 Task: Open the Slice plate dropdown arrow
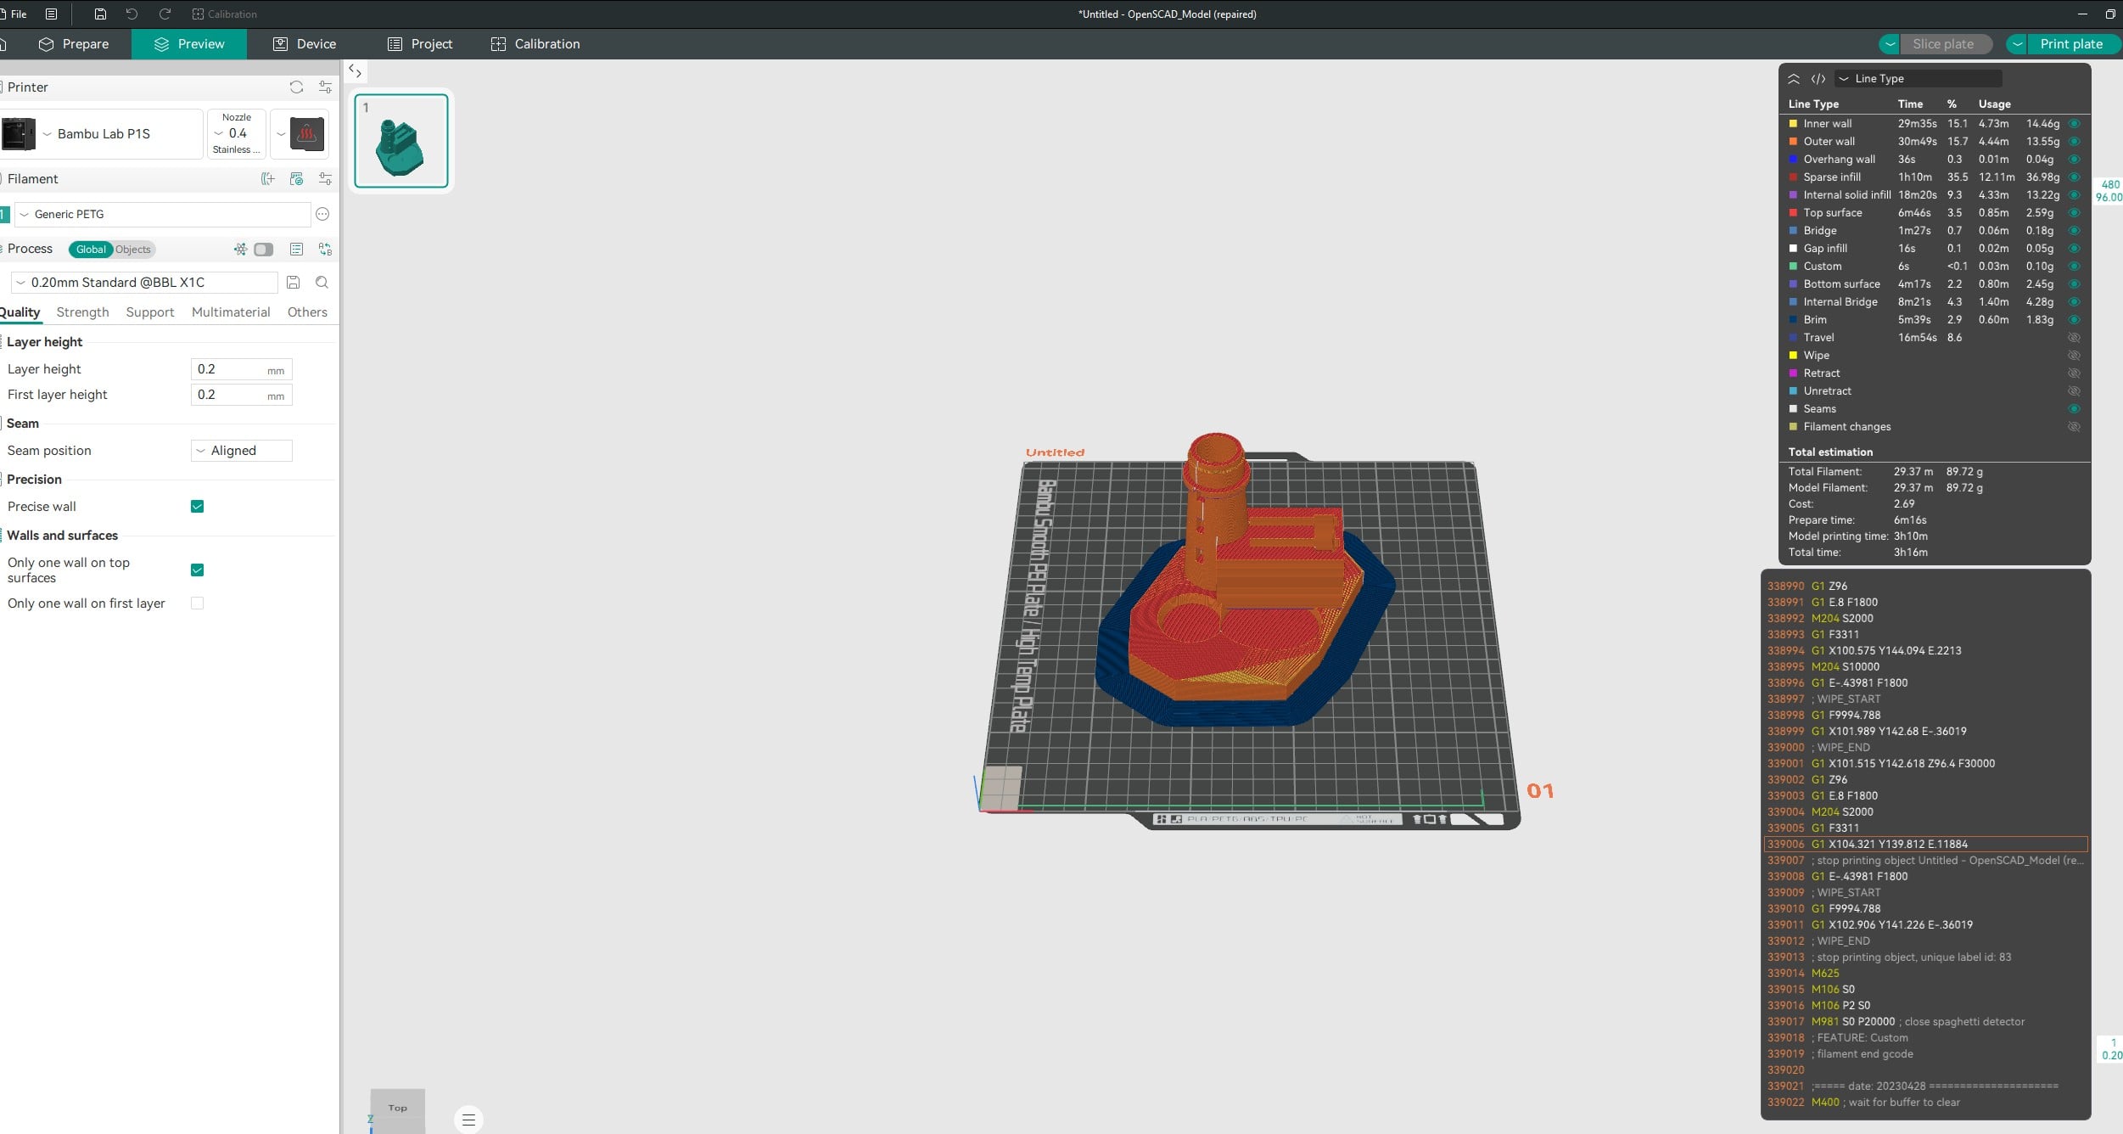pyautogui.click(x=1889, y=43)
